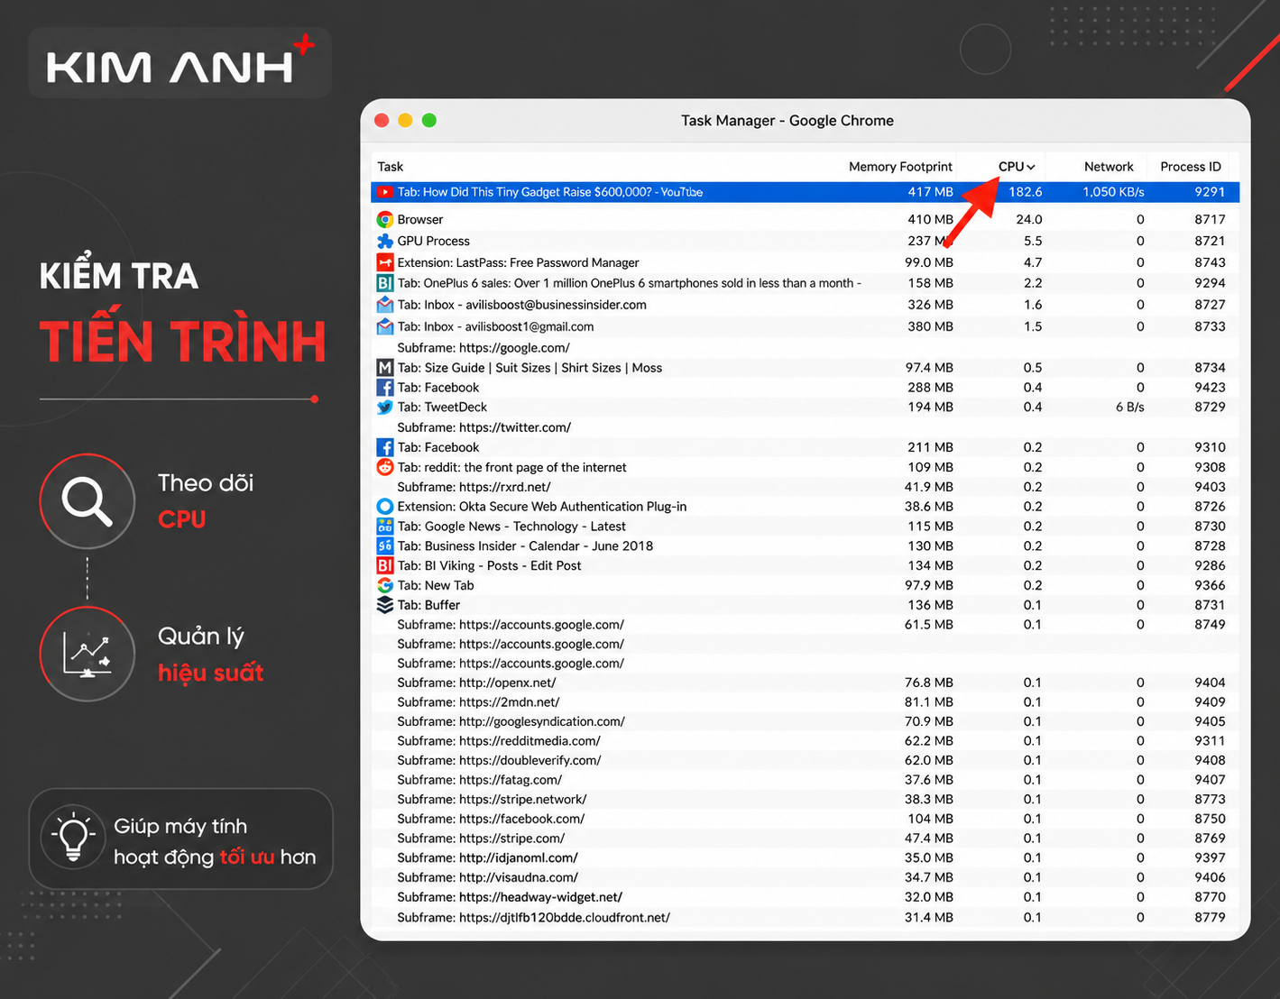
Task: Select the TweetDeck tab row
Action: [805, 408]
